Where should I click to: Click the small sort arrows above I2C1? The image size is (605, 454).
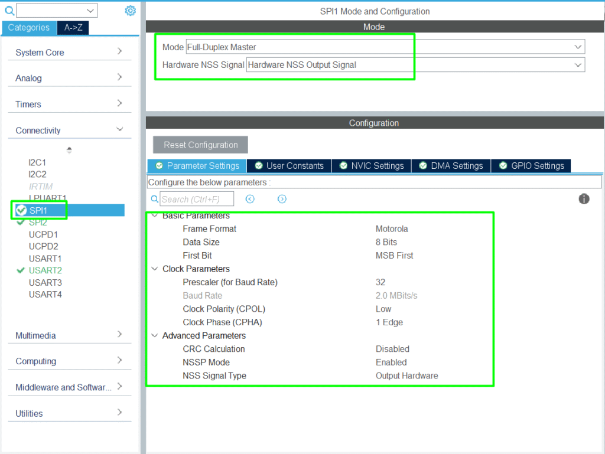(x=69, y=150)
